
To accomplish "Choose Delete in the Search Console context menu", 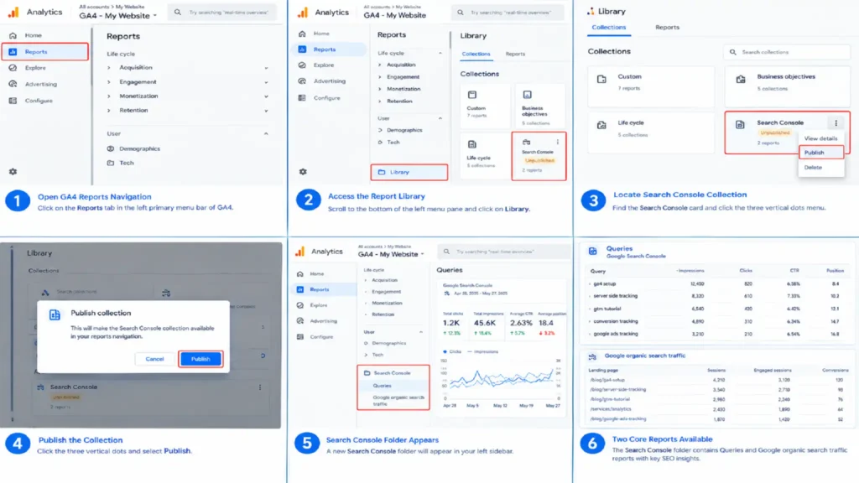I will [820, 168].
